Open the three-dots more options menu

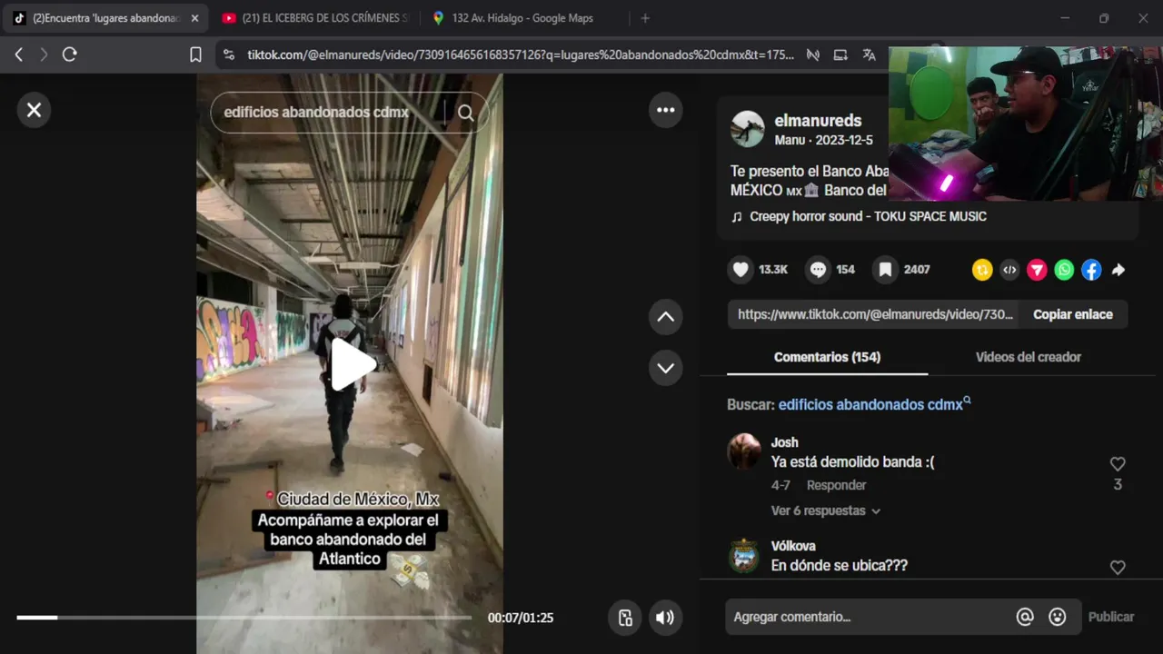click(x=666, y=110)
